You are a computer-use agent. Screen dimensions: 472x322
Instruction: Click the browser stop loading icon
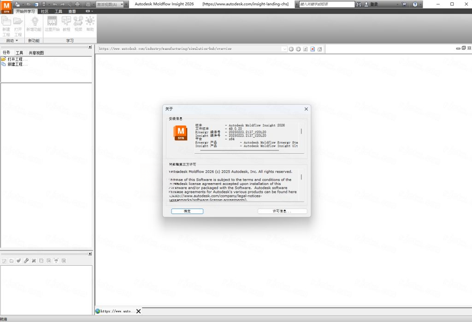(x=313, y=49)
